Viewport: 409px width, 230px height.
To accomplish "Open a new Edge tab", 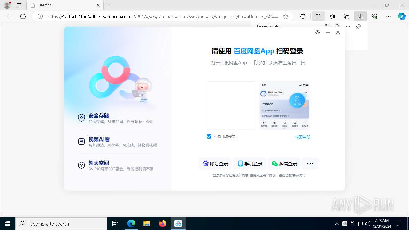I will click(x=109, y=5).
